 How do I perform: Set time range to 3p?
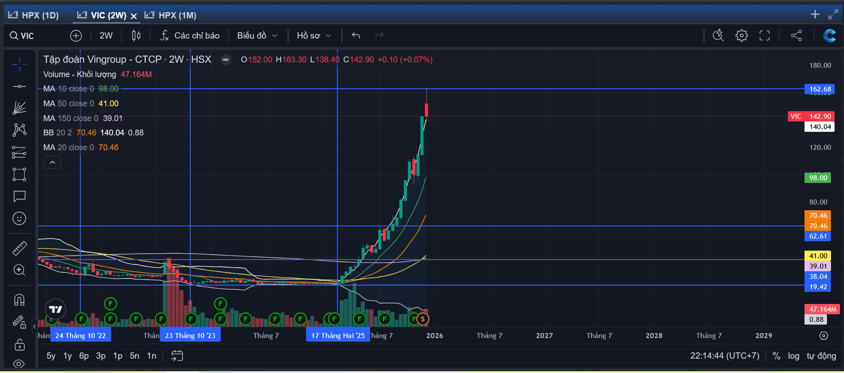click(x=101, y=356)
